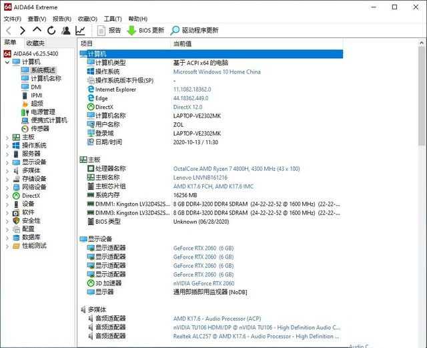
Task: Click the graph chart toolbar icon
Action: point(80,30)
